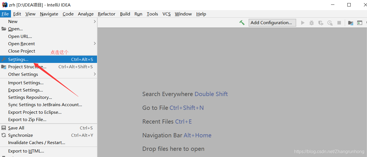Image resolution: width=367 pixels, height=157 pixels.
Task: Click the green Build Project hammer icon
Action: (x=242, y=23)
